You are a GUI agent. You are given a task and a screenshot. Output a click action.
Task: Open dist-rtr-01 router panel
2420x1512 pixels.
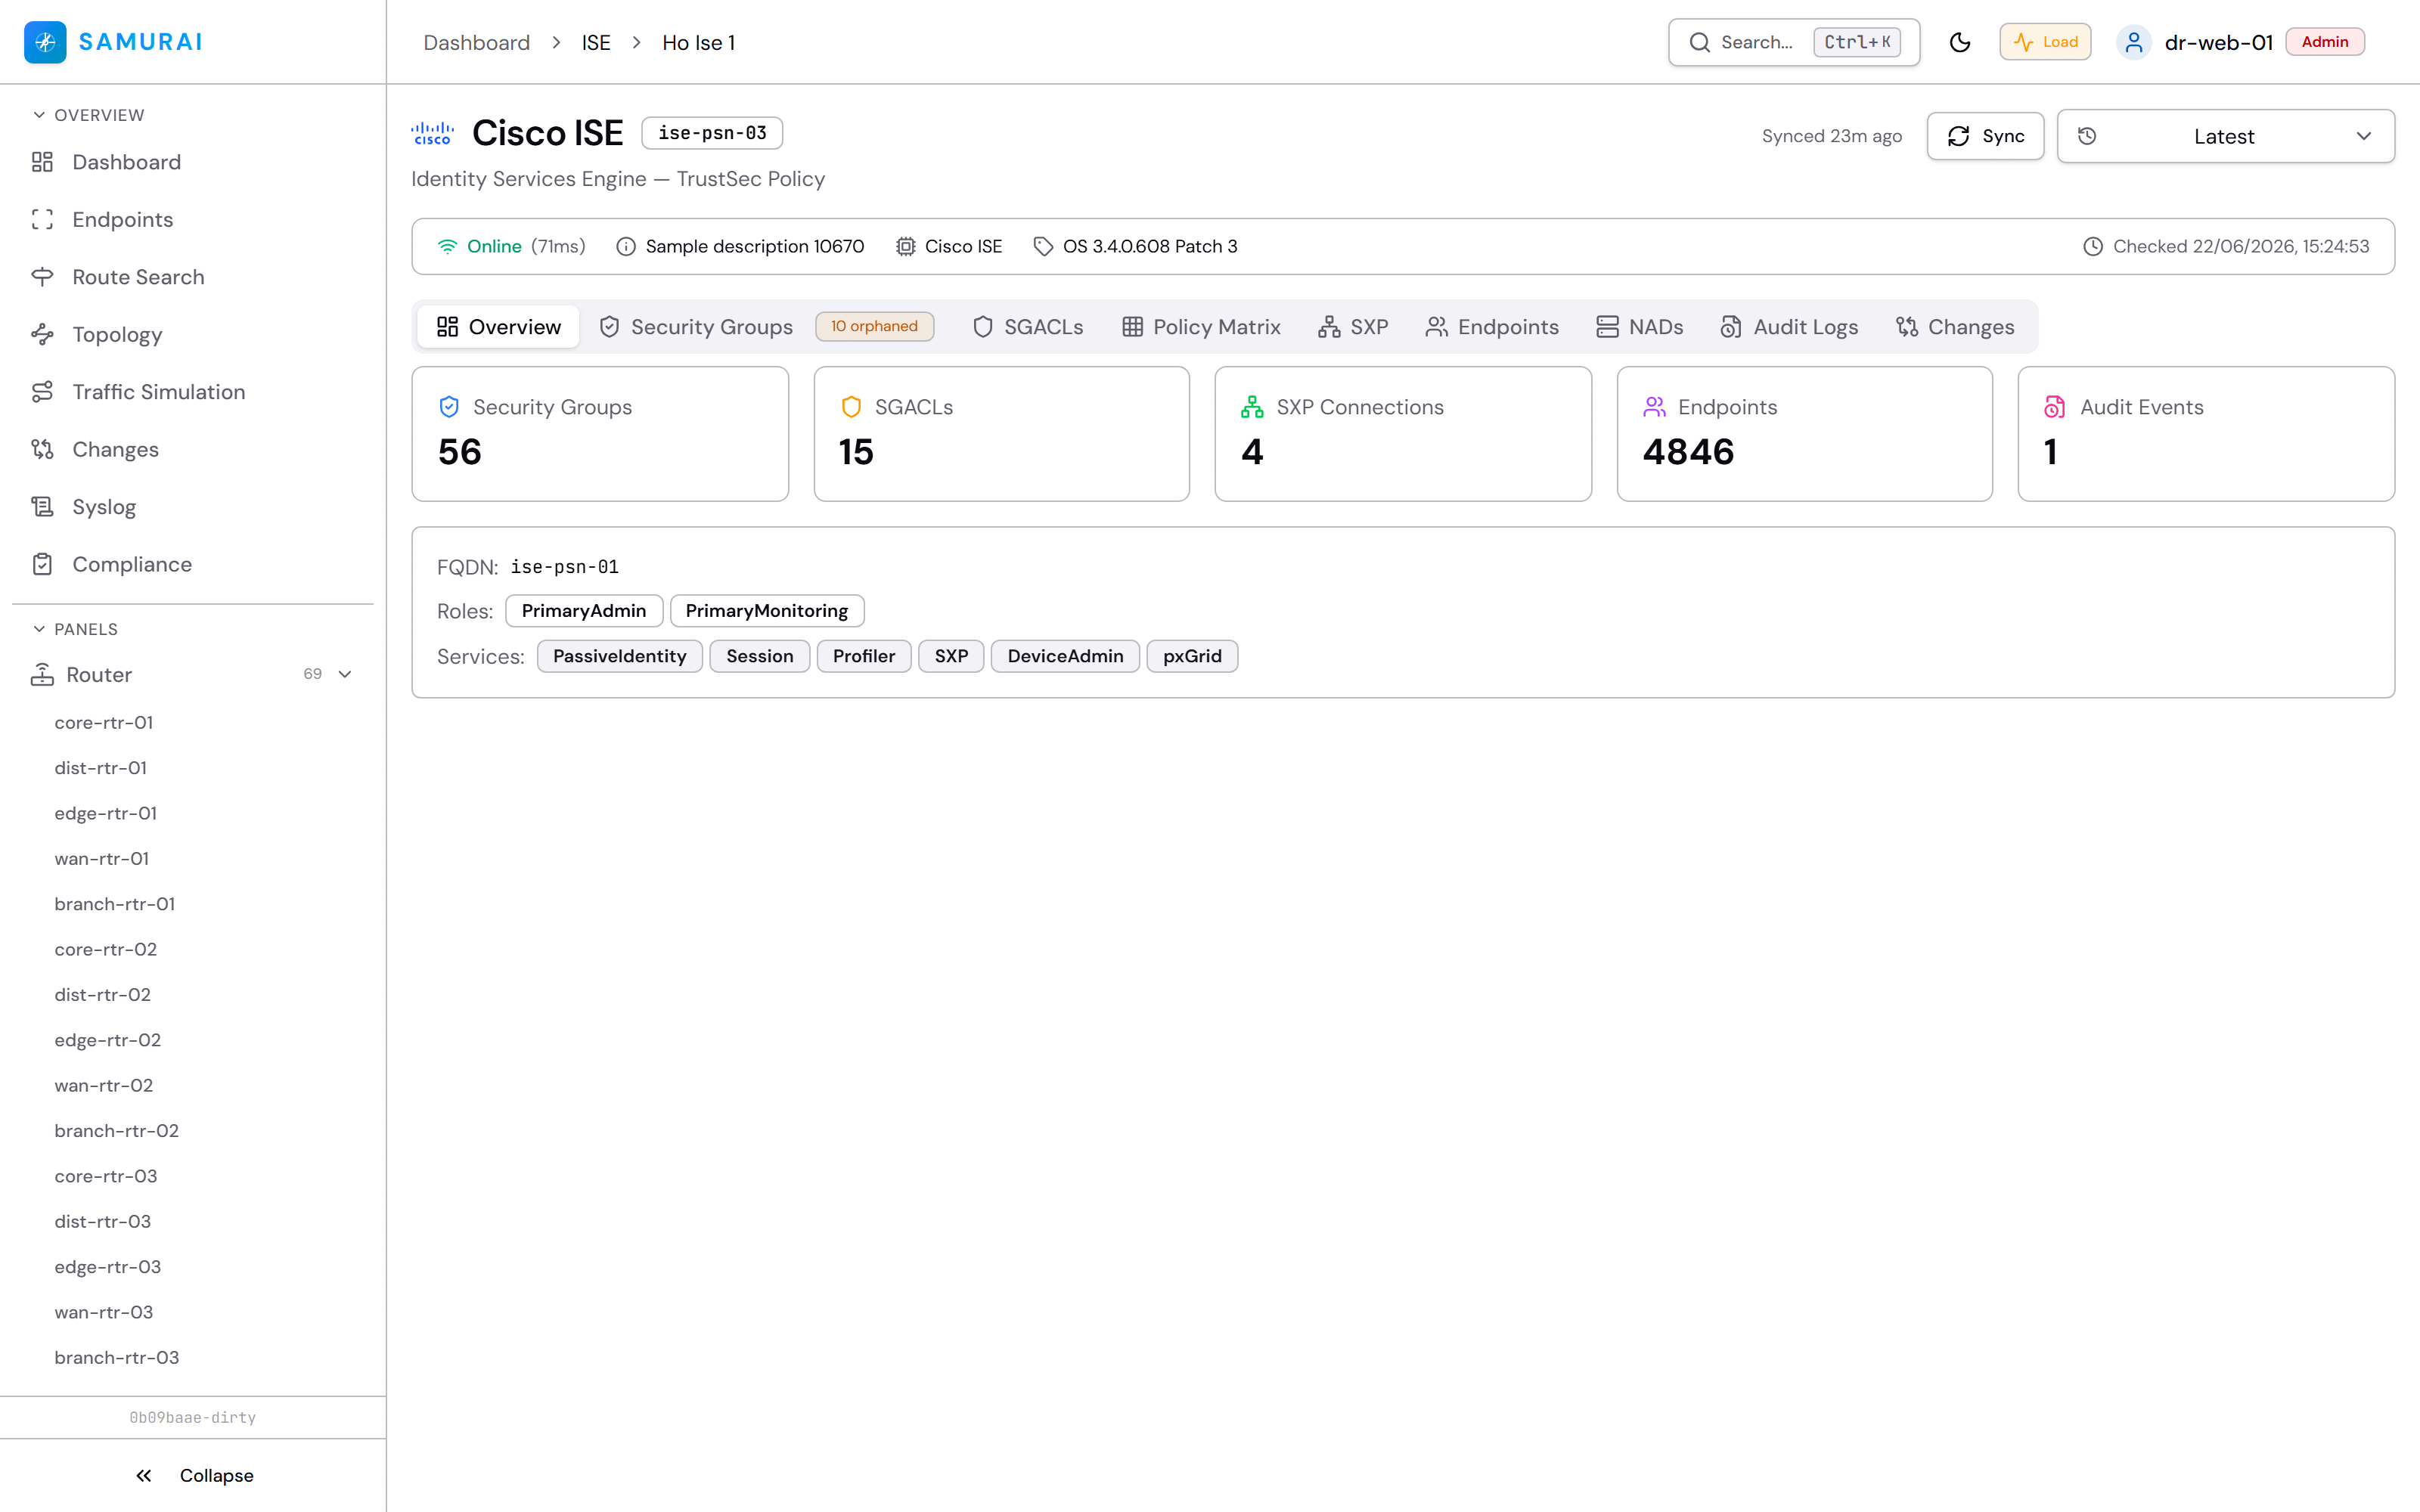click(101, 768)
